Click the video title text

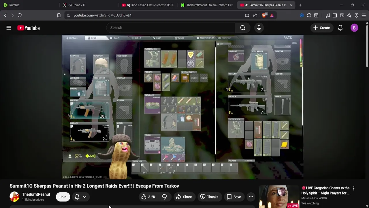(x=94, y=186)
